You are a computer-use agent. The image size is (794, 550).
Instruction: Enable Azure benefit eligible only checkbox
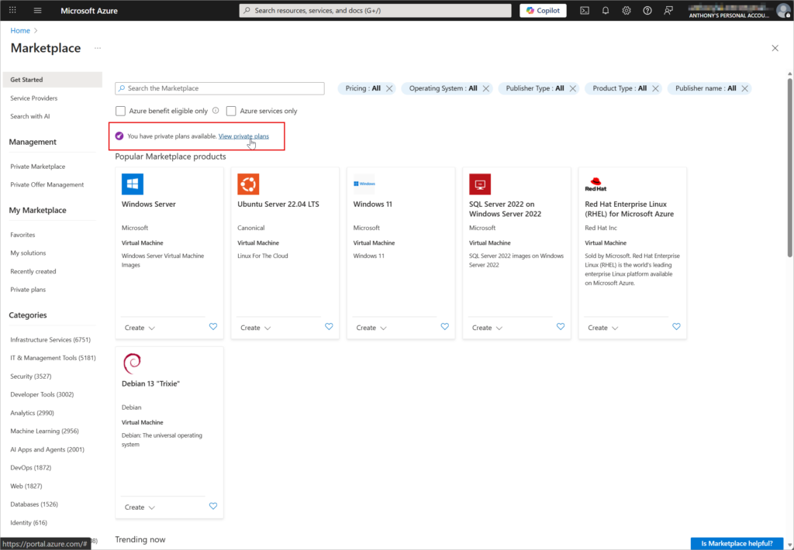pyautogui.click(x=120, y=111)
